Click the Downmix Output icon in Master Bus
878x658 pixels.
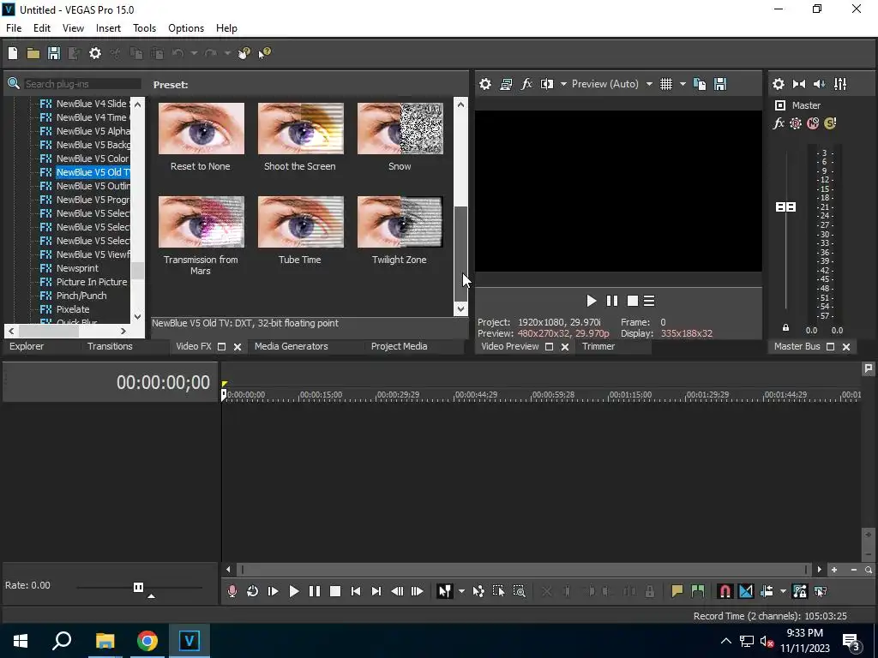pos(799,84)
